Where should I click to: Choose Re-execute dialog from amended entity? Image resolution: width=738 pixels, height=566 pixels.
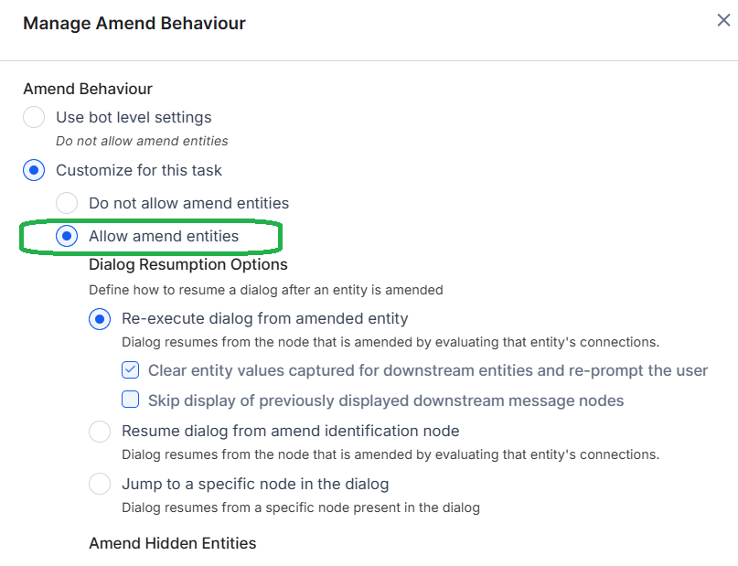click(100, 319)
